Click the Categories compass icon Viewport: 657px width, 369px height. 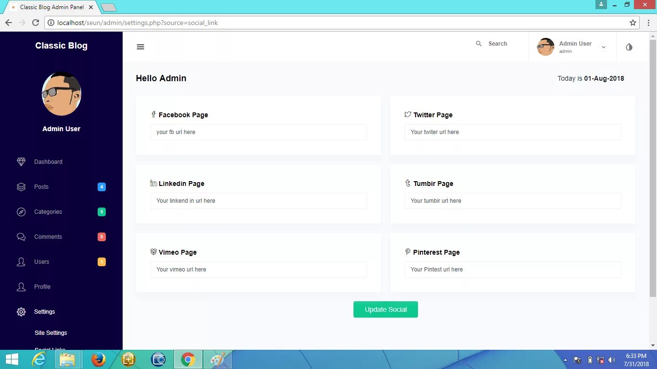(x=21, y=212)
